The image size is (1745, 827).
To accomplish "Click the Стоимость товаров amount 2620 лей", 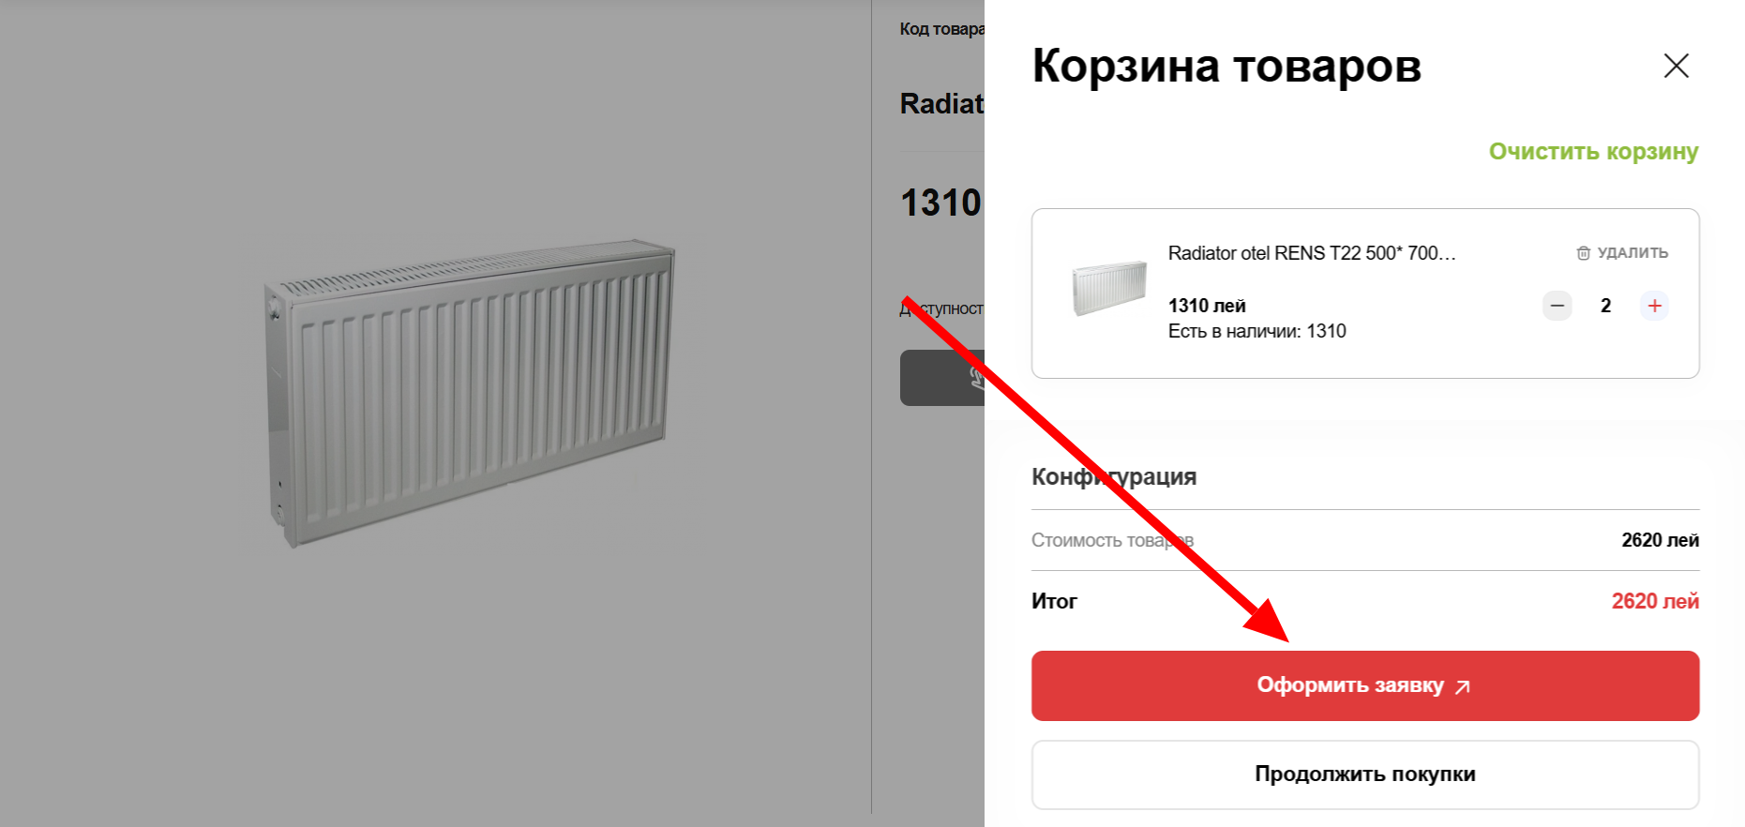I will coord(1660,540).
